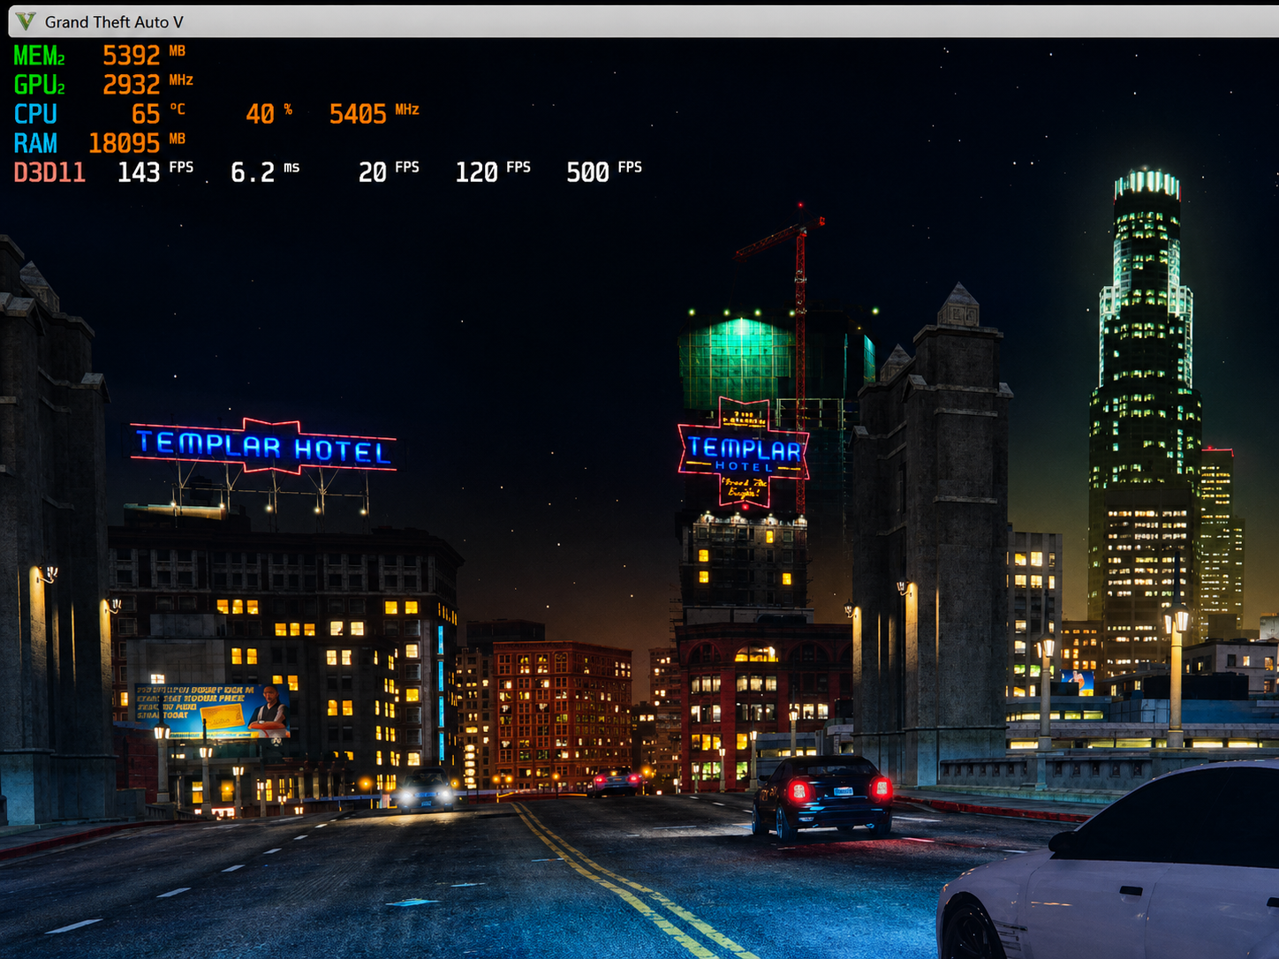The height and width of the screenshot is (959, 1279).
Task: Click the CPU usage value 40 %
Action: [x=269, y=114]
